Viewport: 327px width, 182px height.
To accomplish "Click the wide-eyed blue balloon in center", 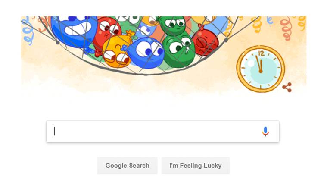I will (x=146, y=53).
